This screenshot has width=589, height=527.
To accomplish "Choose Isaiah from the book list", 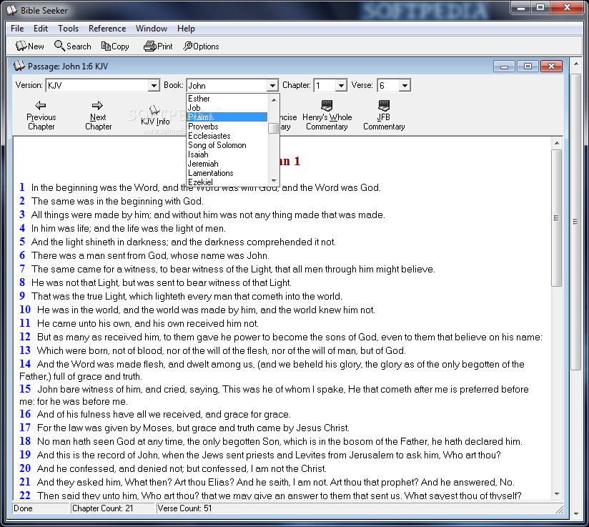I will [227, 154].
